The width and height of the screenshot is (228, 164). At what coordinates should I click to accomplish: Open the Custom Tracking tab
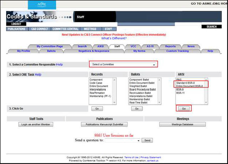point(177,51)
